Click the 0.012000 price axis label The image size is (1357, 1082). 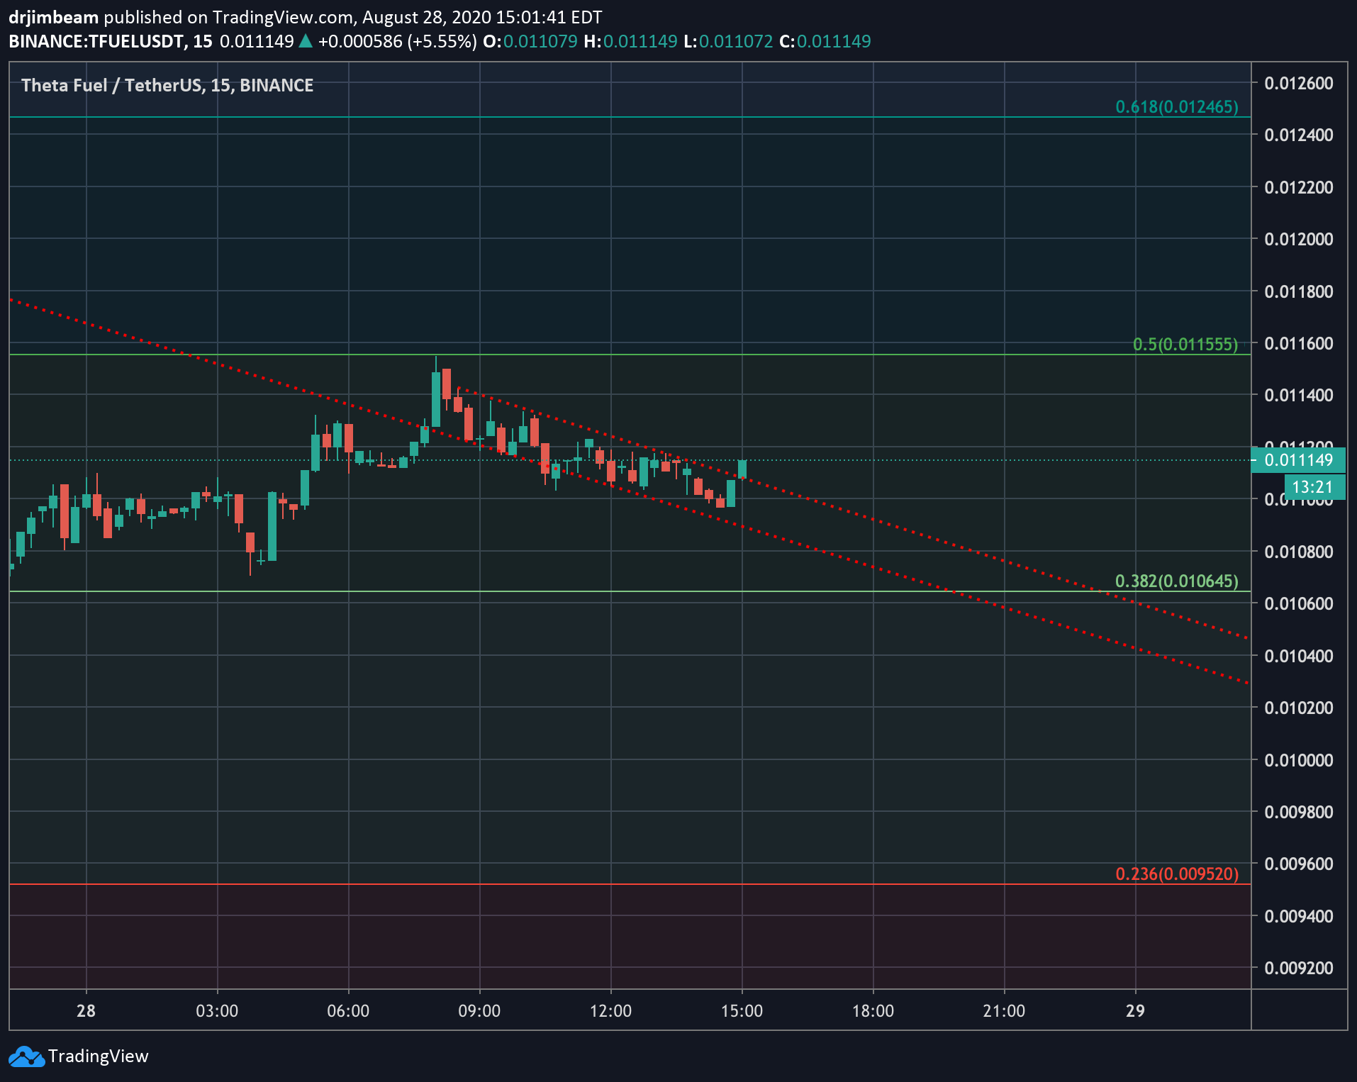(x=1299, y=239)
